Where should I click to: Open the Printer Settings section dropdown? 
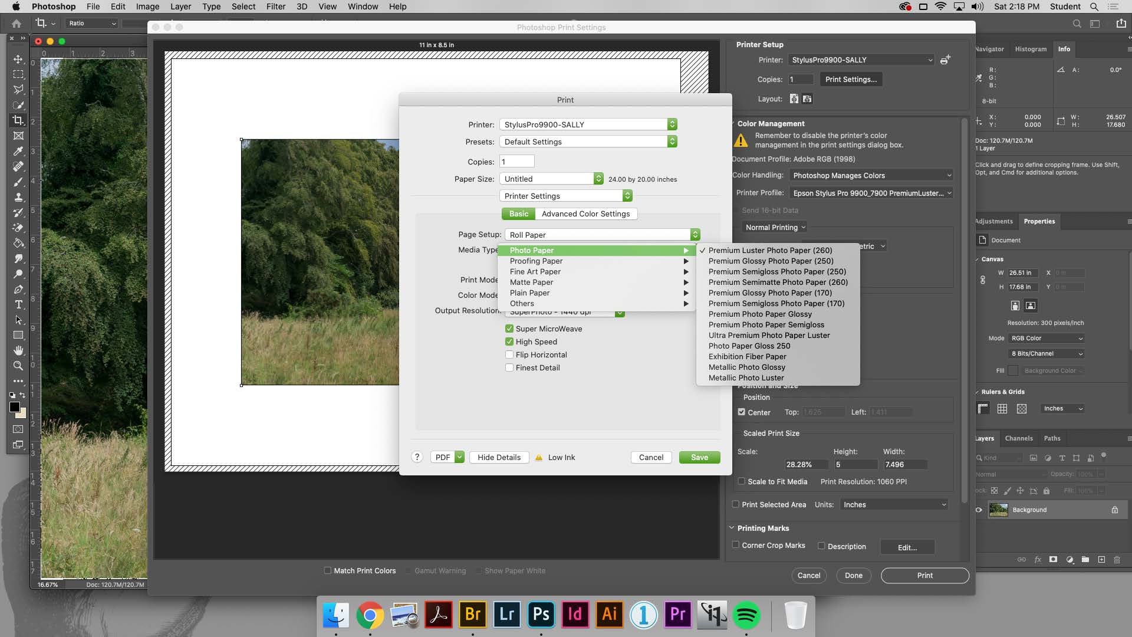[565, 196]
